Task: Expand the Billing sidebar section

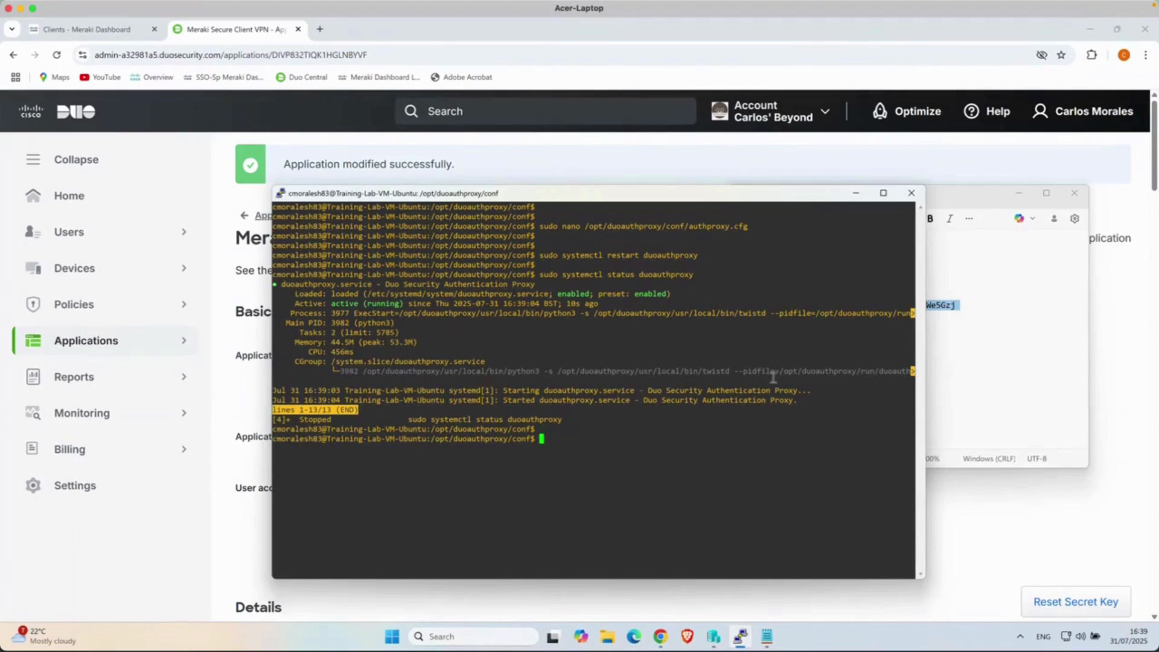Action: click(x=184, y=449)
